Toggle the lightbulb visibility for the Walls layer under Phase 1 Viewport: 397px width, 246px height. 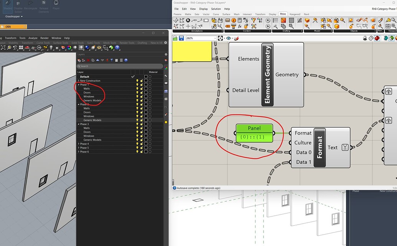click(x=137, y=89)
